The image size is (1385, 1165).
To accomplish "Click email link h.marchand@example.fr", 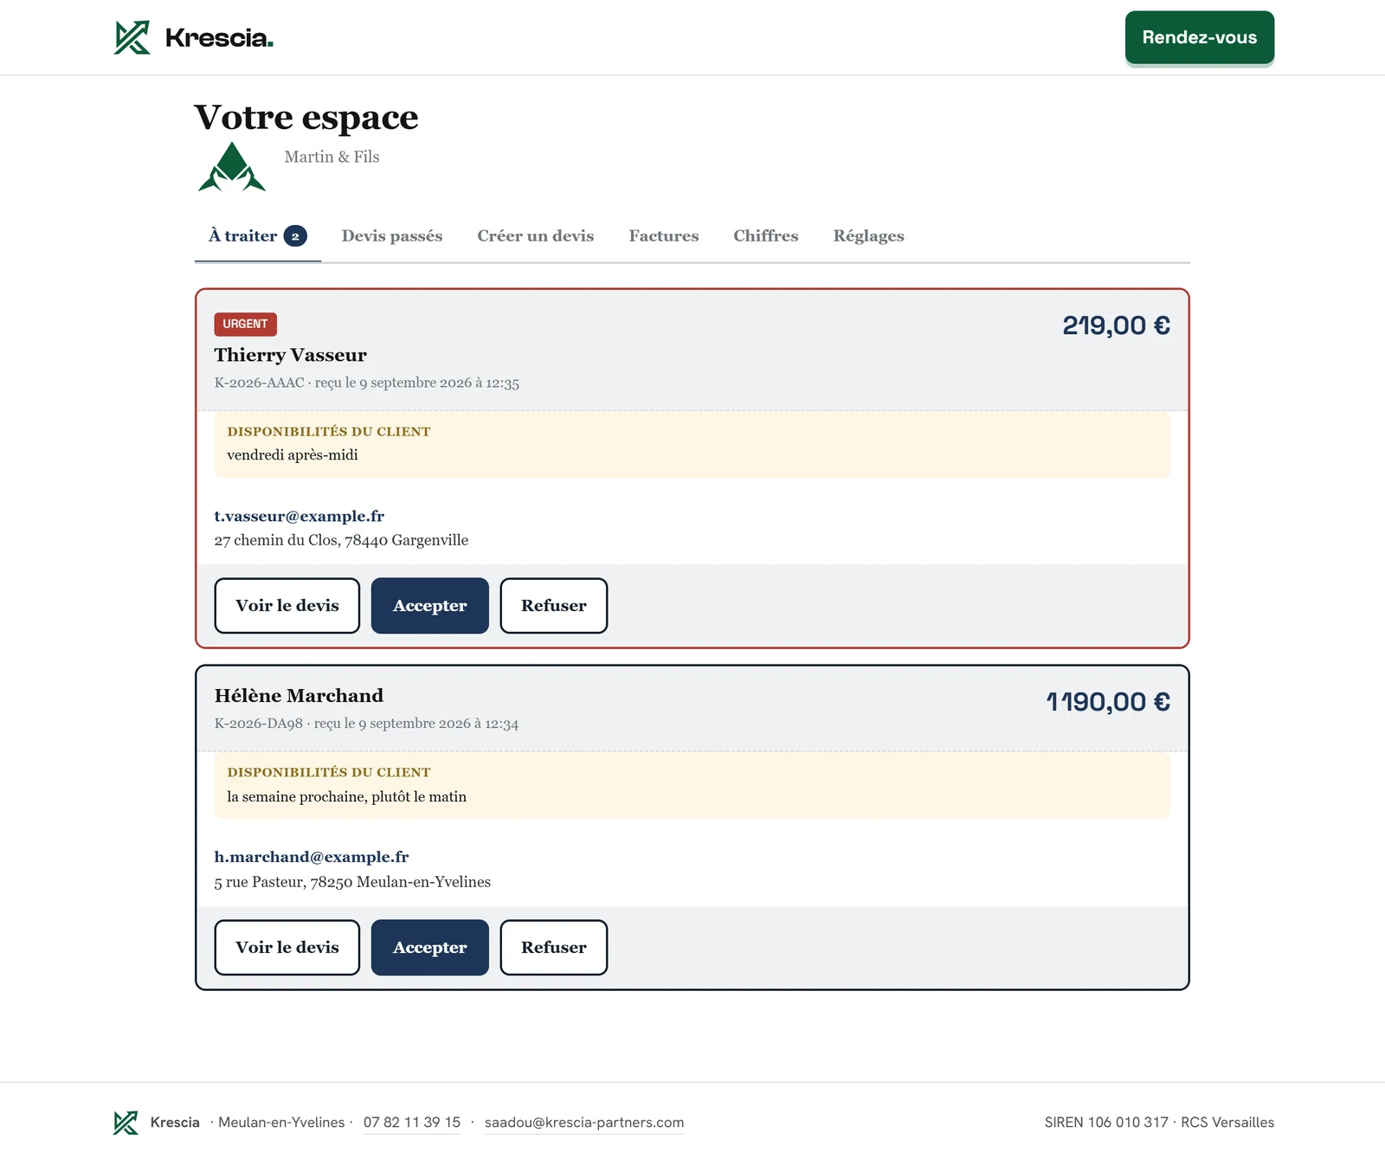I will click(x=312, y=857).
